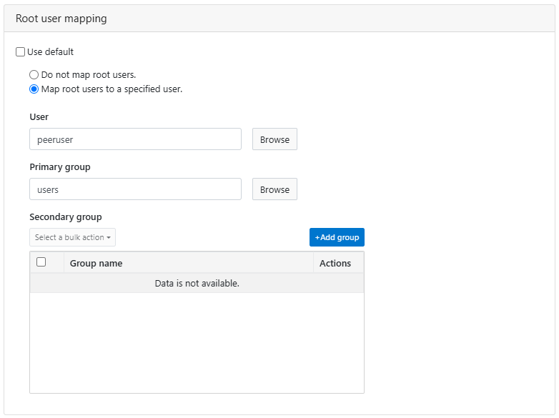This screenshot has width=559, height=418.
Task: Select 'Do not map root users' radio button
Action: (x=34, y=74)
